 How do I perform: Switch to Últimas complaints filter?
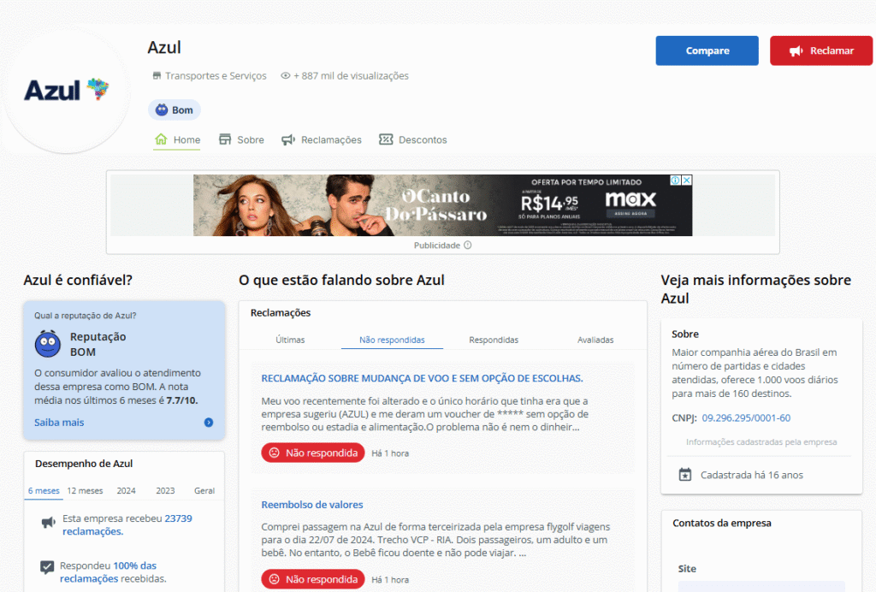pyautogui.click(x=290, y=340)
